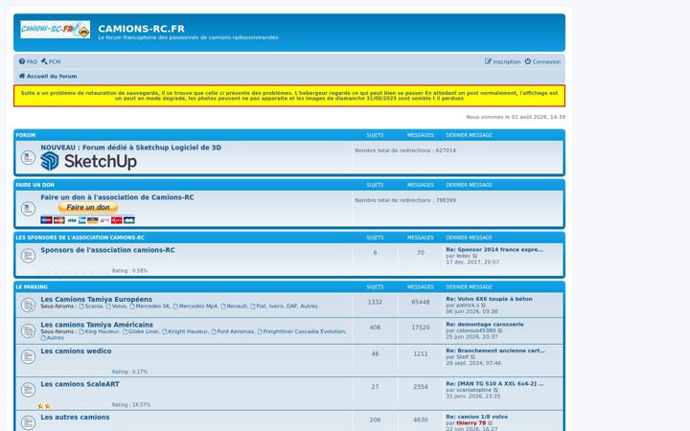
Task: Open the Scania subforum
Action: [91, 306]
